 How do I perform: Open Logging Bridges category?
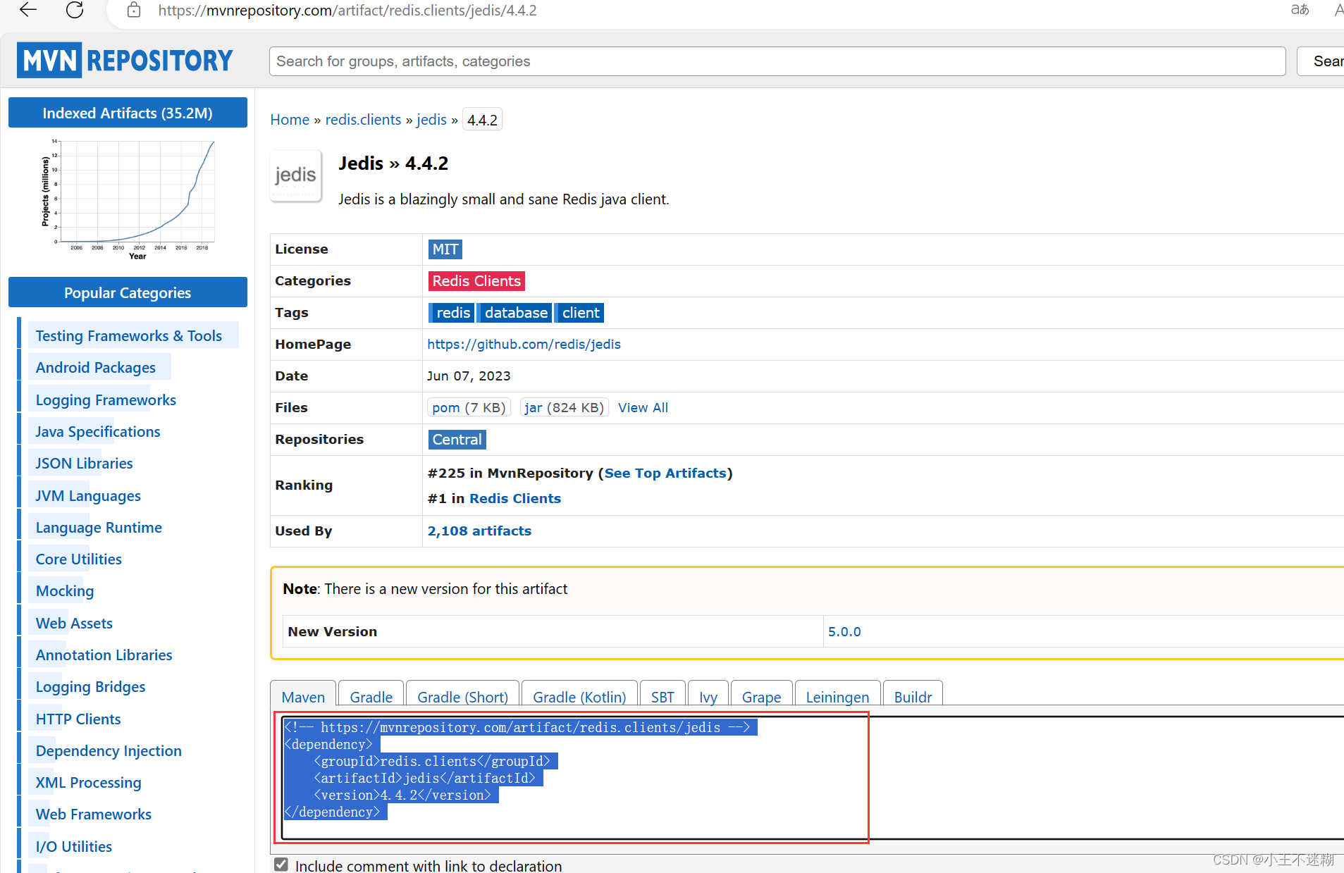(91, 686)
